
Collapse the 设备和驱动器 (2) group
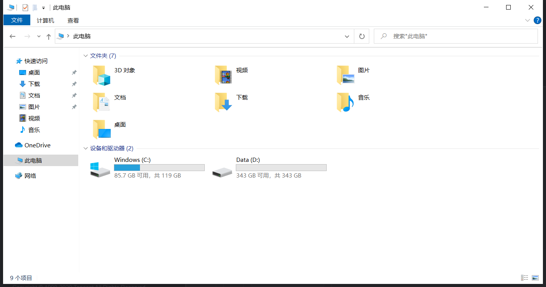(x=86, y=148)
